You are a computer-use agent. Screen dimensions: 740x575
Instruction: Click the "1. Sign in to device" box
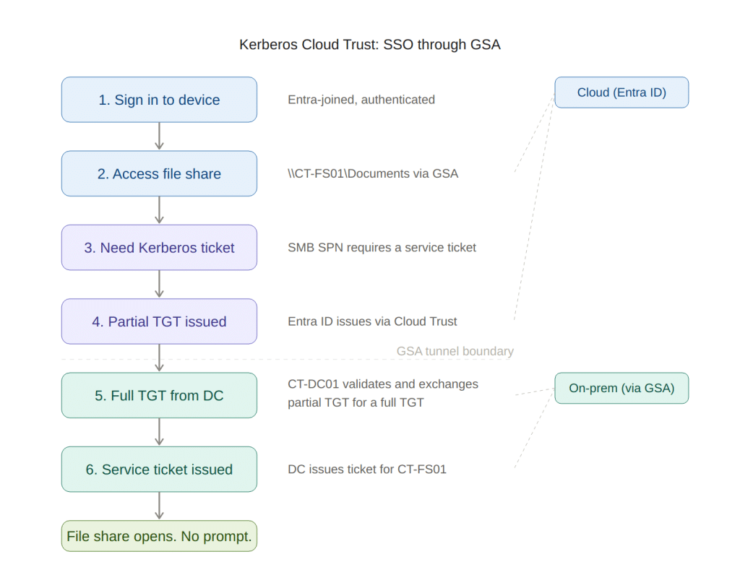(159, 100)
